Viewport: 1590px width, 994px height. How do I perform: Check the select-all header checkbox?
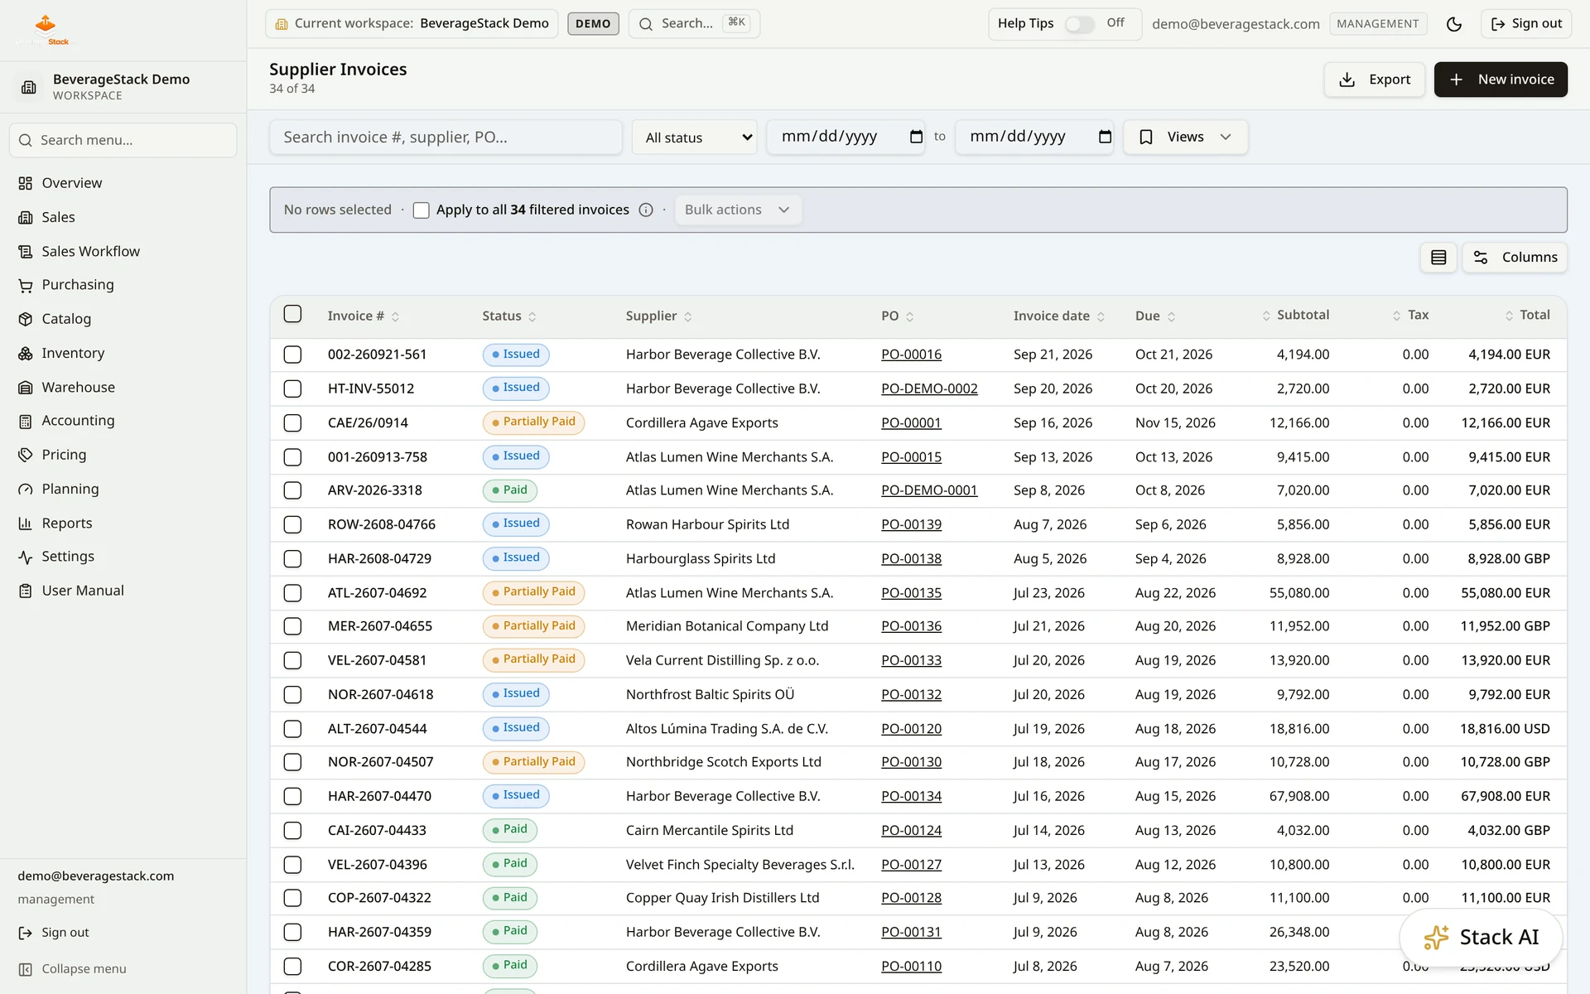tap(292, 314)
